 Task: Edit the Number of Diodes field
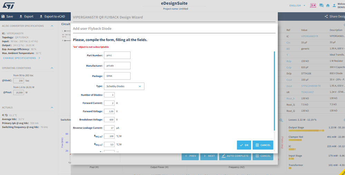109,95
